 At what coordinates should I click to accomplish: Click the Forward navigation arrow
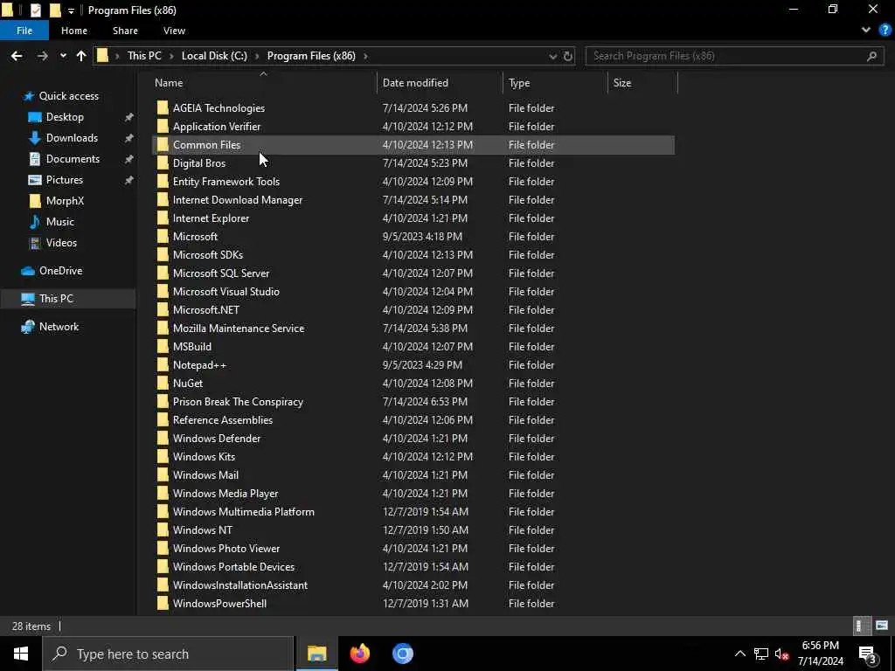[42, 56]
